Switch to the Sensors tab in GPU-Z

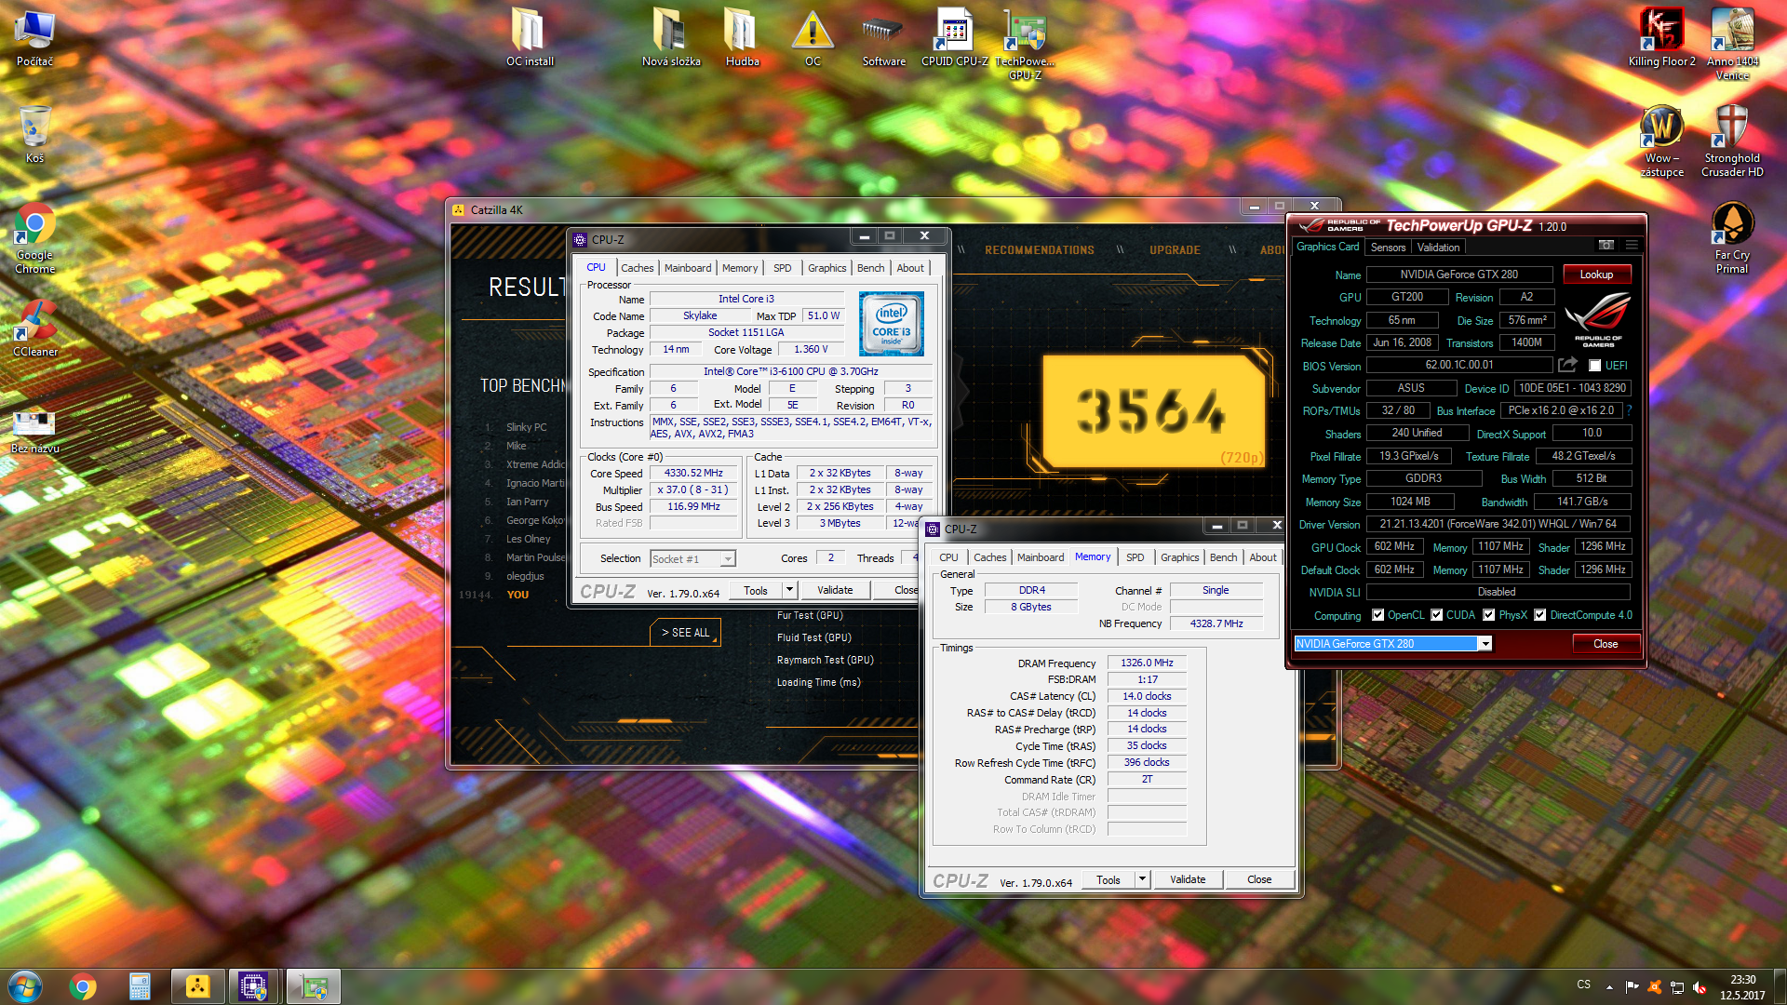click(1388, 248)
